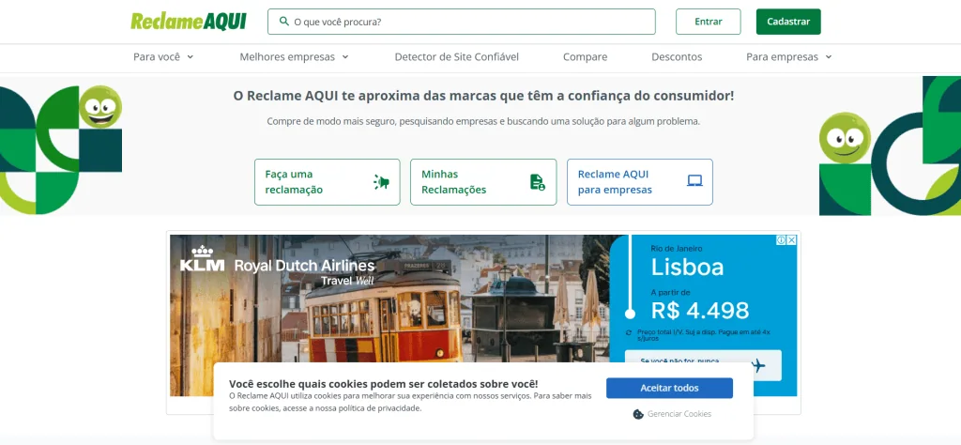Click the green mascot face on the left

(x=100, y=107)
